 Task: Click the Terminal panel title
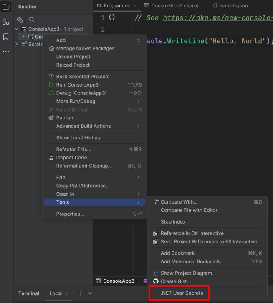29,293
